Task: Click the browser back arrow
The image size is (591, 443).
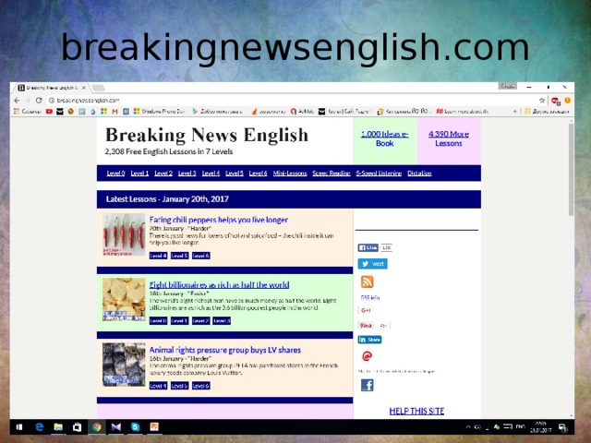Action: (17, 101)
